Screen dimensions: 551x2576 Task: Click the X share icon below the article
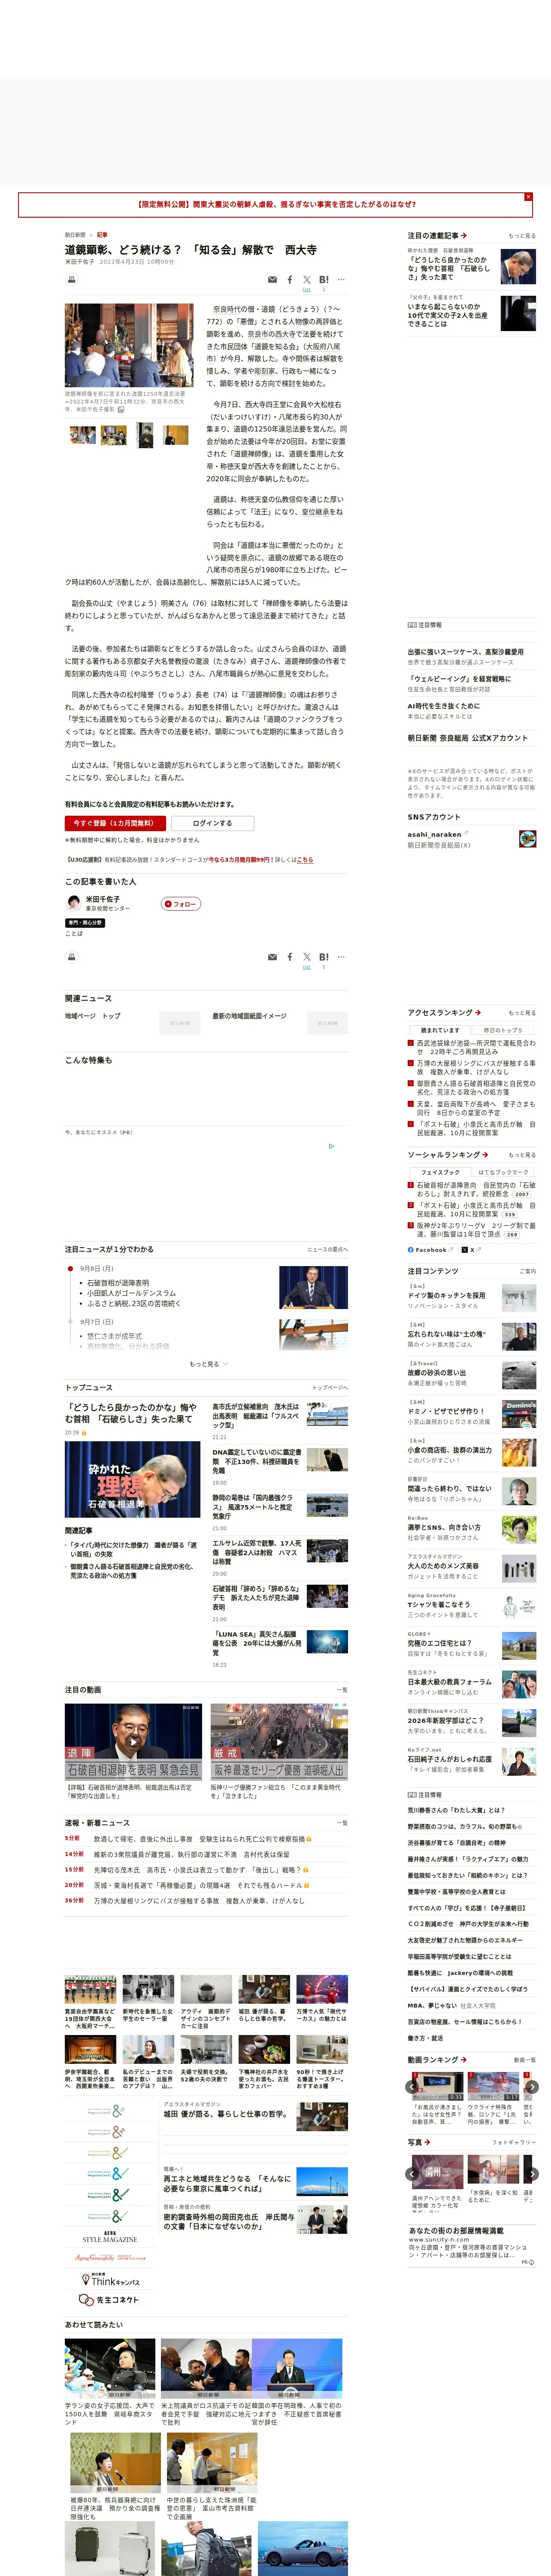[307, 957]
